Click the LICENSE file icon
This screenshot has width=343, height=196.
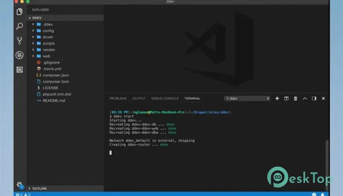click(x=39, y=88)
